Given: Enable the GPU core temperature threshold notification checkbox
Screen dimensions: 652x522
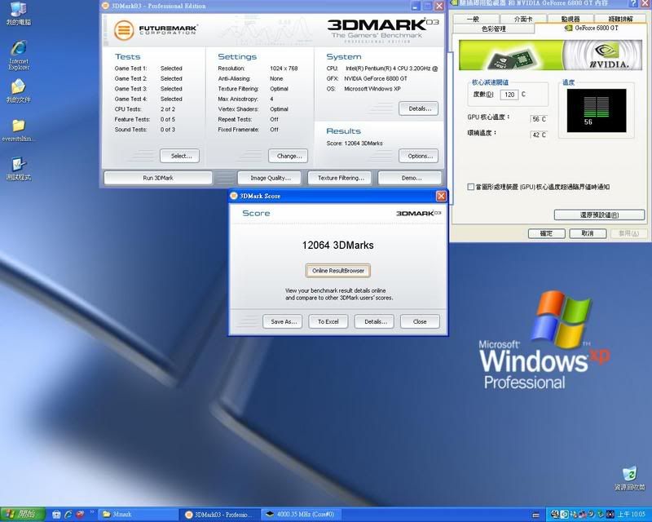Looking at the screenshot, I should coord(471,187).
